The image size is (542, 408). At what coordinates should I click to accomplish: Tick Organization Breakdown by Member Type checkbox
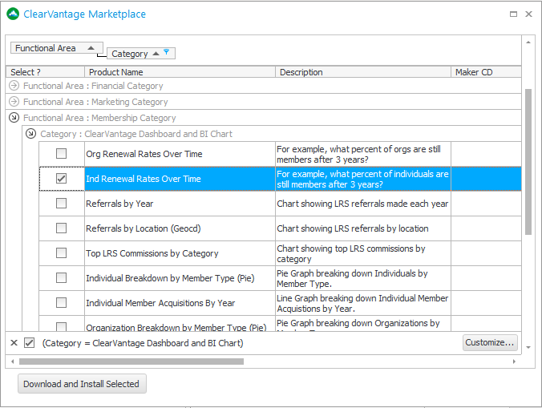61,326
